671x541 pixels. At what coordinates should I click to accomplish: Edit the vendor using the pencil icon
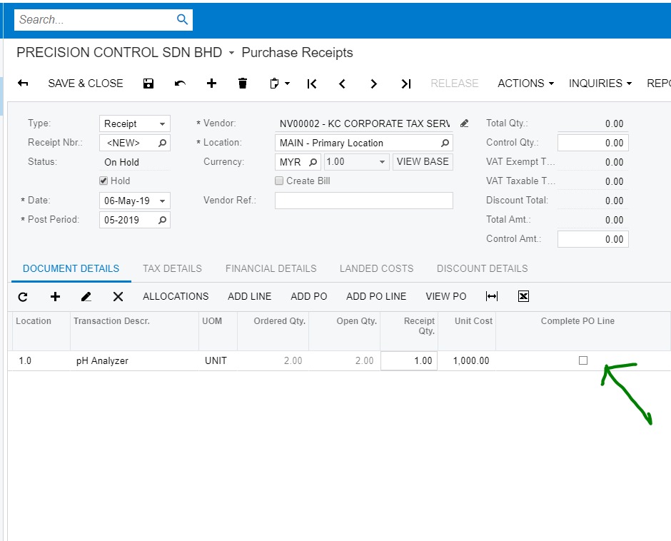(x=464, y=123)
